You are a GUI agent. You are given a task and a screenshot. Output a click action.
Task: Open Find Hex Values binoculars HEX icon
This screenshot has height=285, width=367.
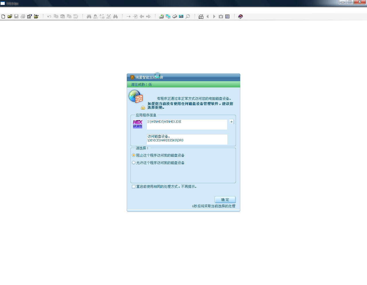95,17
